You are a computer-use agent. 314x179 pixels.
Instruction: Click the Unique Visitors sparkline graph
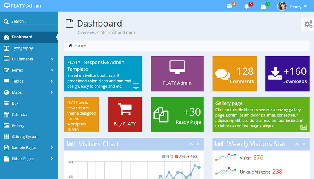click(x=226, y=171)
